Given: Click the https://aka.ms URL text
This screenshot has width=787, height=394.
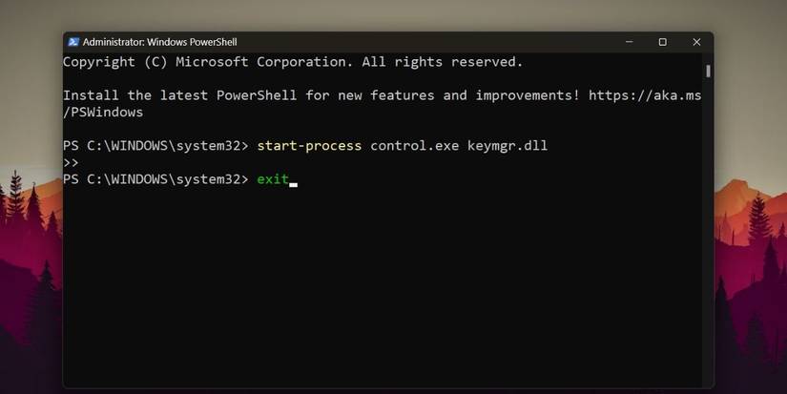Looking at the screenshot, I should (645, 95).
